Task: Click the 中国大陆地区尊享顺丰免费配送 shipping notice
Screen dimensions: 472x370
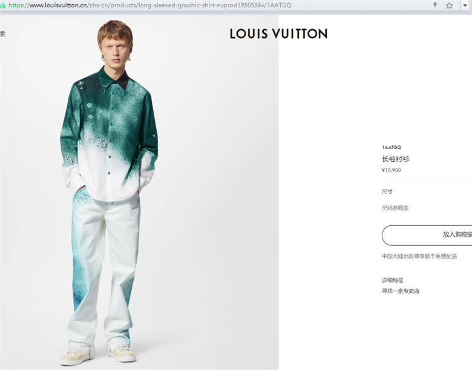Action: click(419, 256)
